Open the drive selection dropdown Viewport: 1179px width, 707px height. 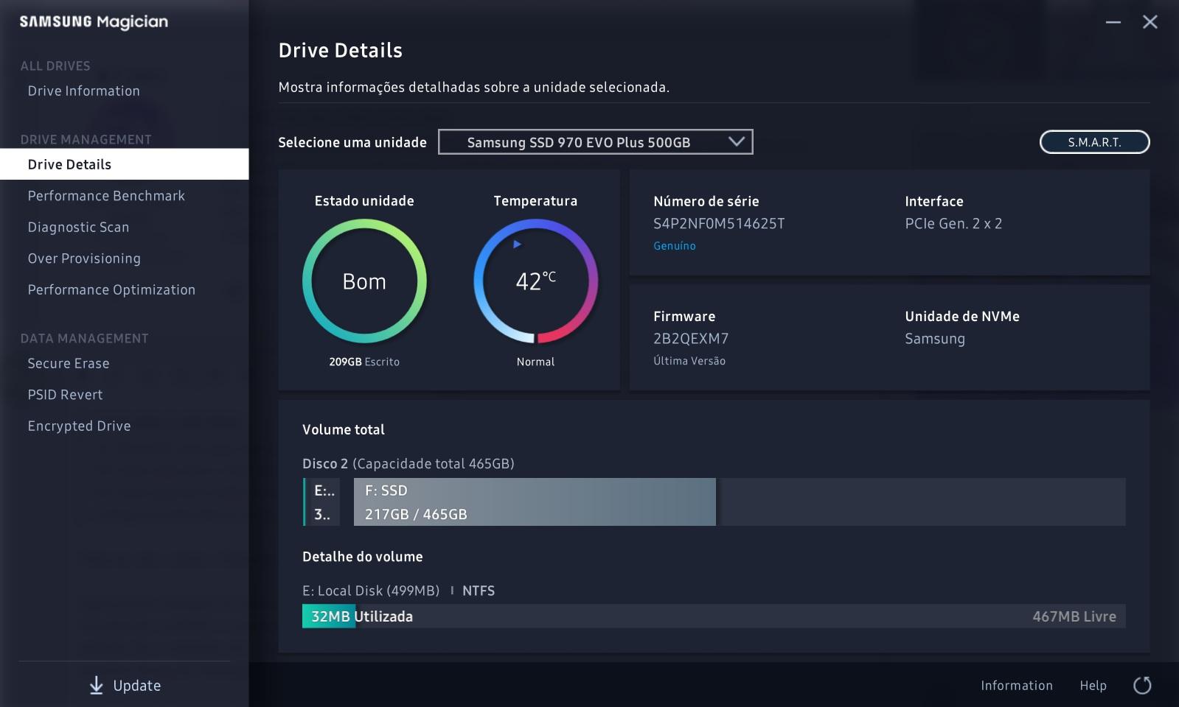pyautogui.click(x=595, y=142)
